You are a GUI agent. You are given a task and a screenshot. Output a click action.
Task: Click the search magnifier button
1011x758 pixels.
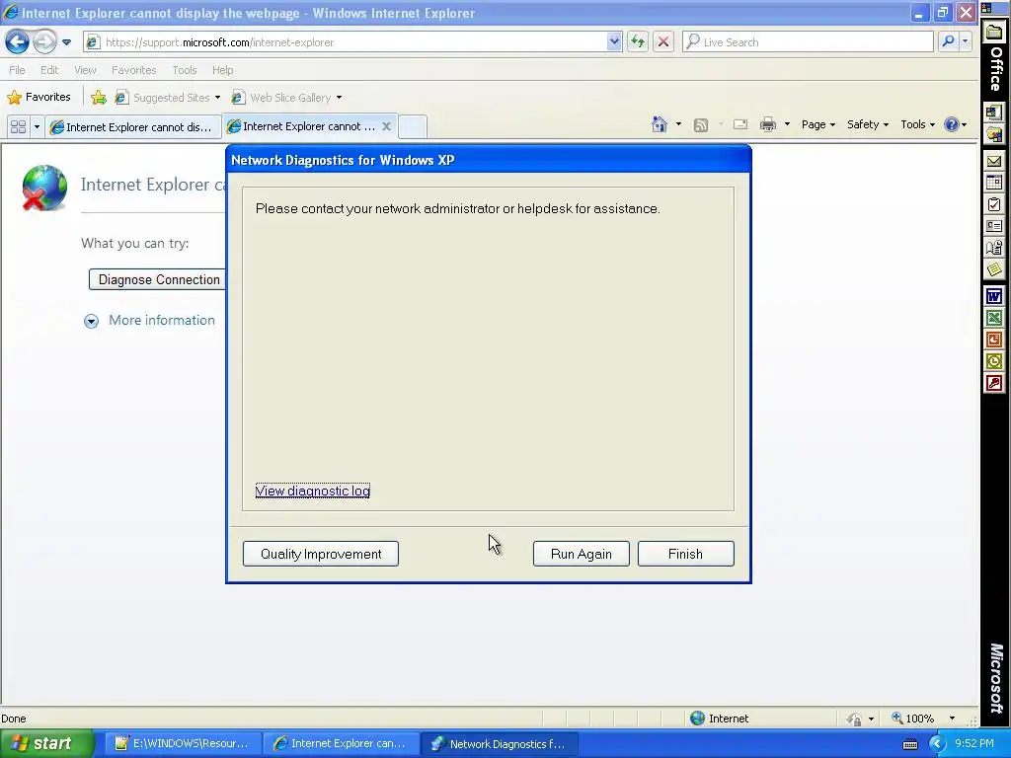tap(948, 42)
